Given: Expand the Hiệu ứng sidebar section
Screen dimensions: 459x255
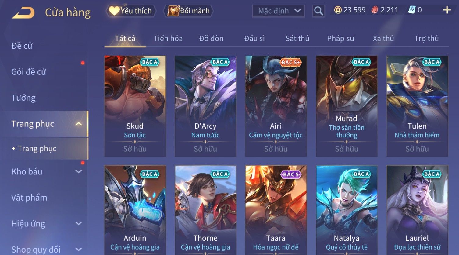Looking at the screenshot, I should pyautogui.click(x=79, y=224).
